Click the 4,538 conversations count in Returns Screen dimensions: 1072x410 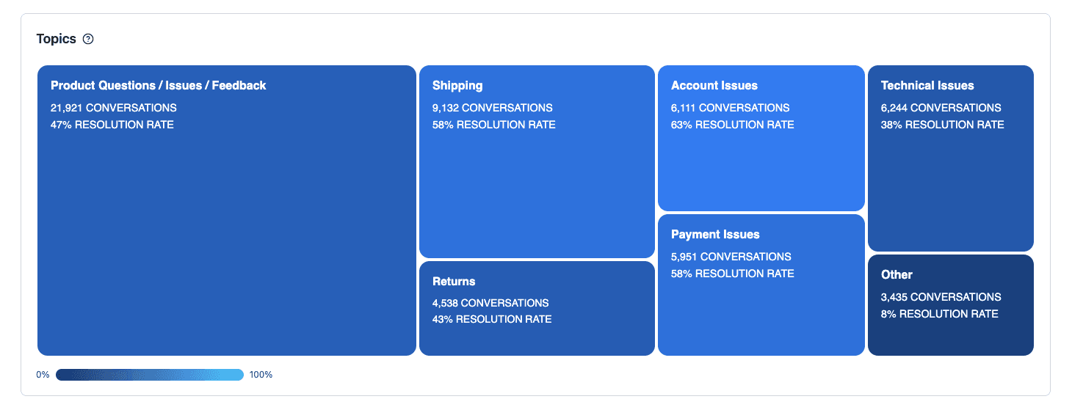coord(490,303)
